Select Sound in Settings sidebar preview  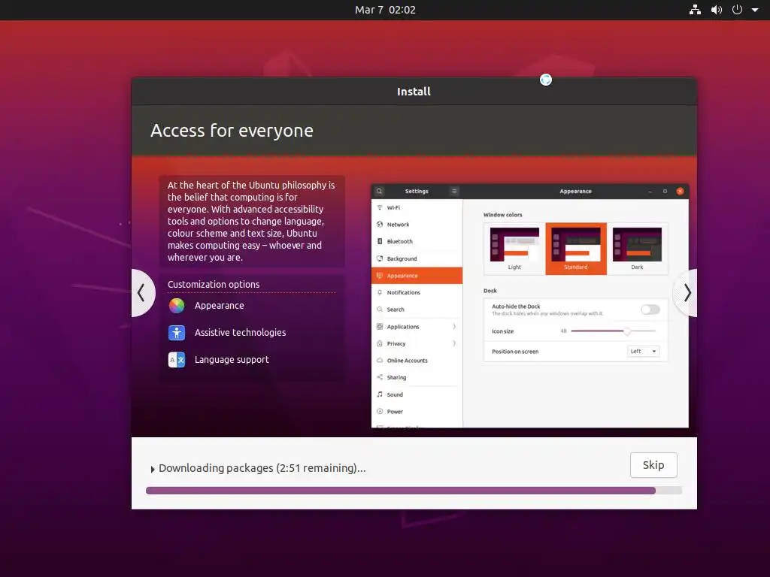(417, 394)
